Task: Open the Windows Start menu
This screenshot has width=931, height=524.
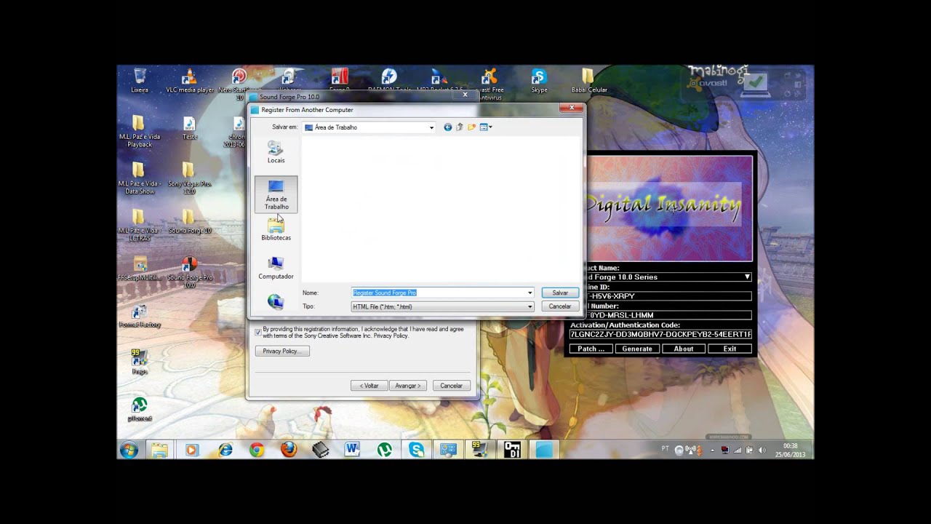Action: coord(129,450)
